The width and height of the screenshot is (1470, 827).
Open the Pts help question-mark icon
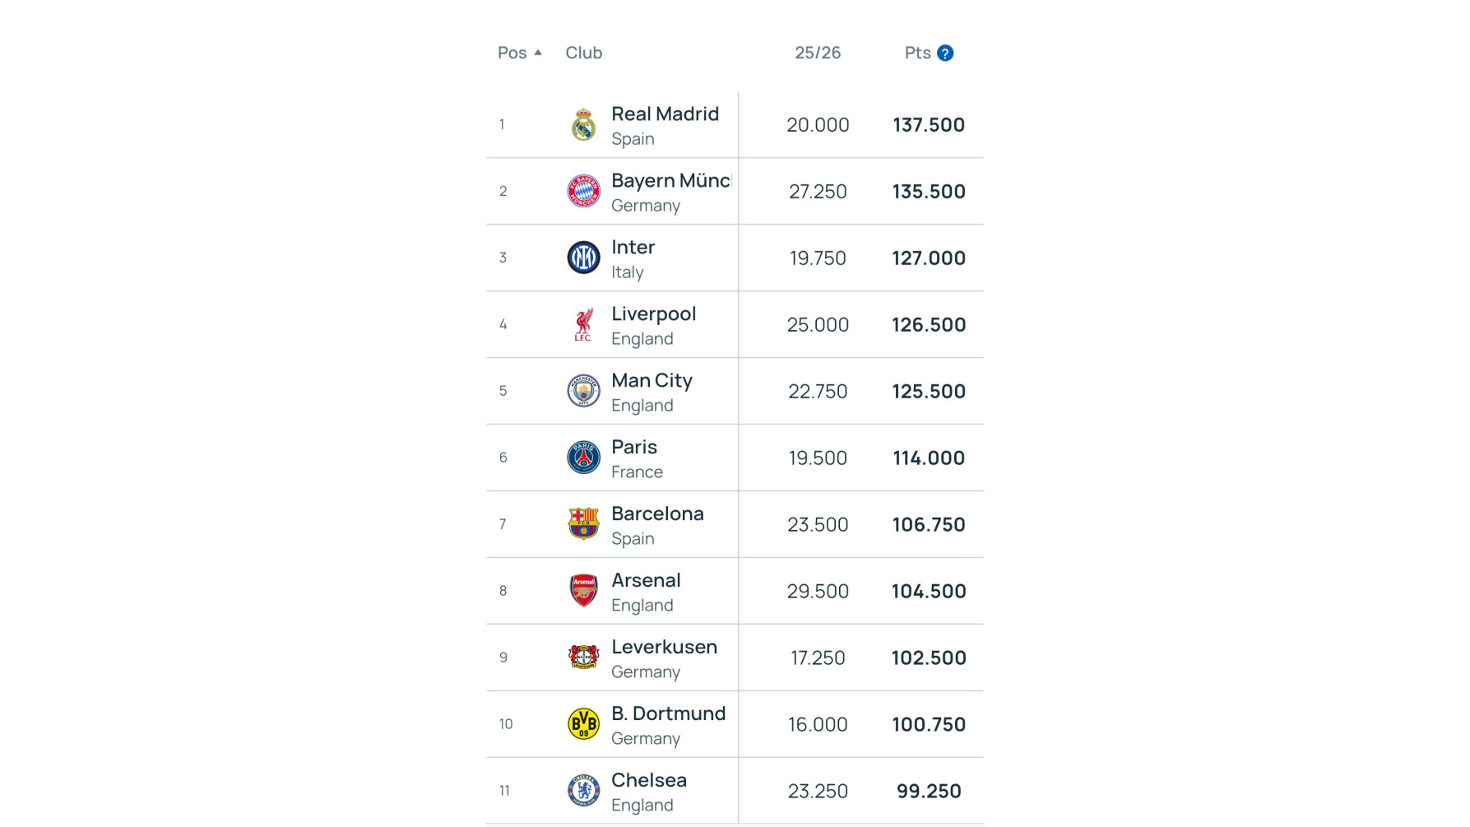point(945,53)
